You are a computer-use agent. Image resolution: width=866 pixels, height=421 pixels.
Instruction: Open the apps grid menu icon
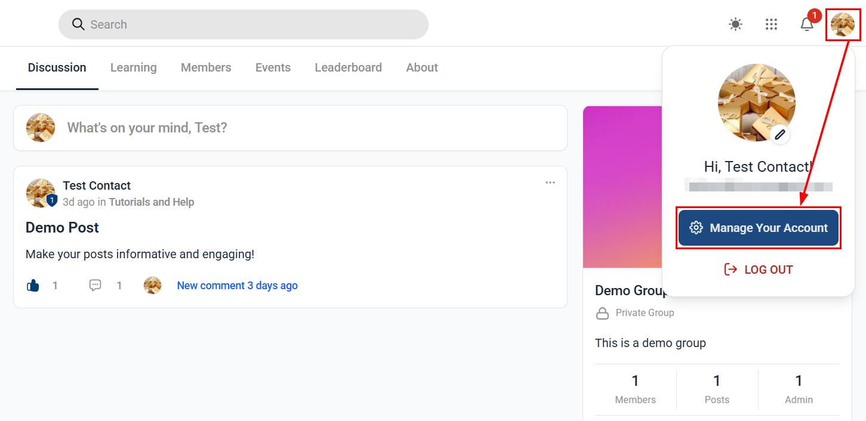coord(771,24)
